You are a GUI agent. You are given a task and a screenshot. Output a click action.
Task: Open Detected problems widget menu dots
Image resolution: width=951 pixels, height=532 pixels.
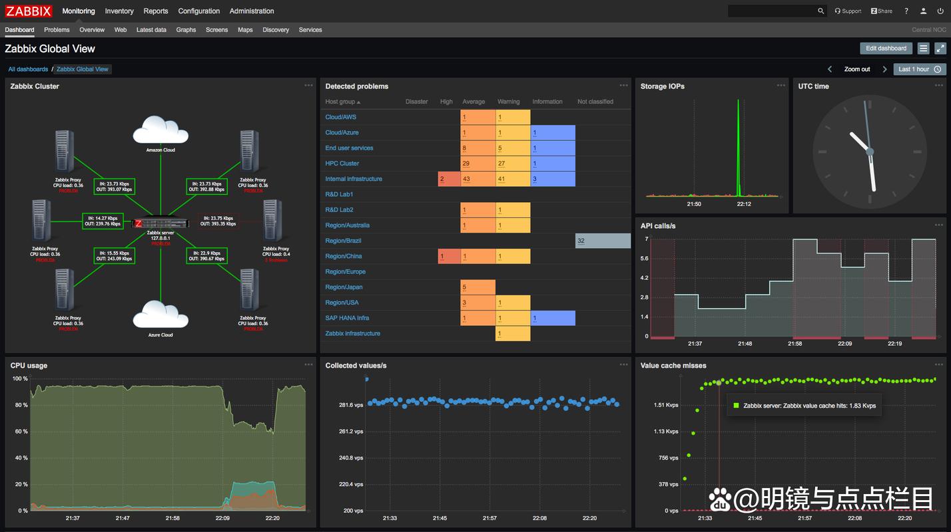click(623, 86)
